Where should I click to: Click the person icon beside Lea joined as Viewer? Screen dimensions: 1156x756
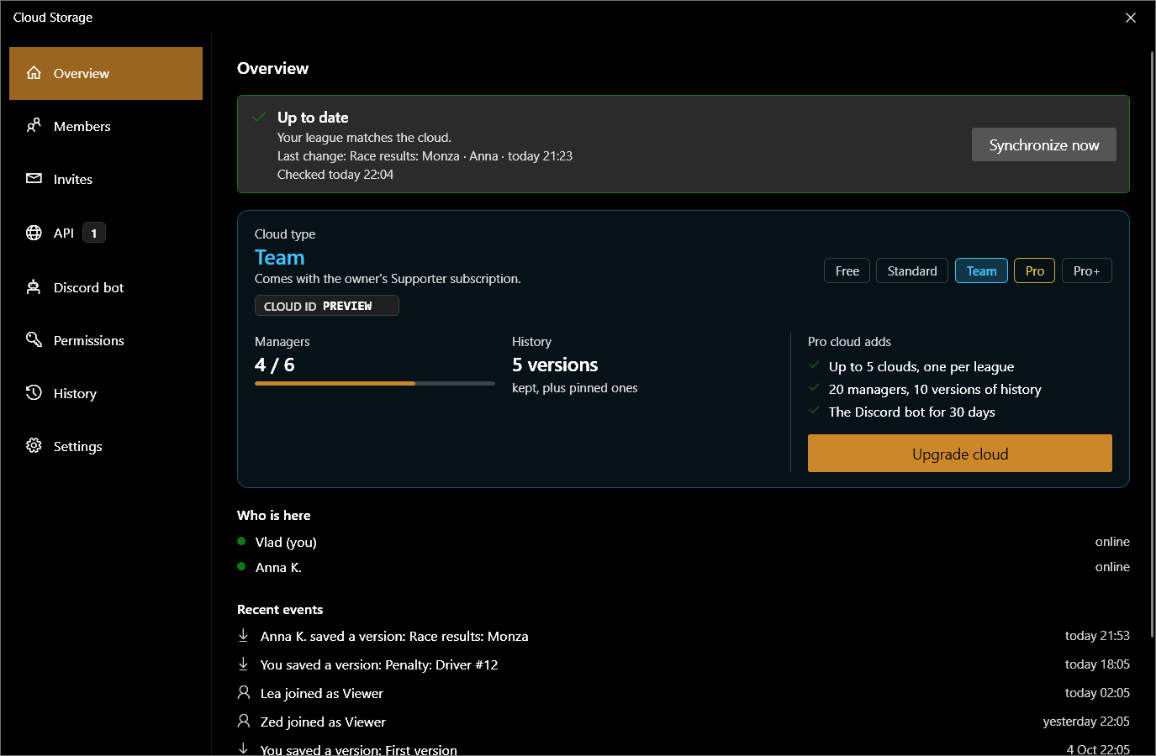click(244, 692)
